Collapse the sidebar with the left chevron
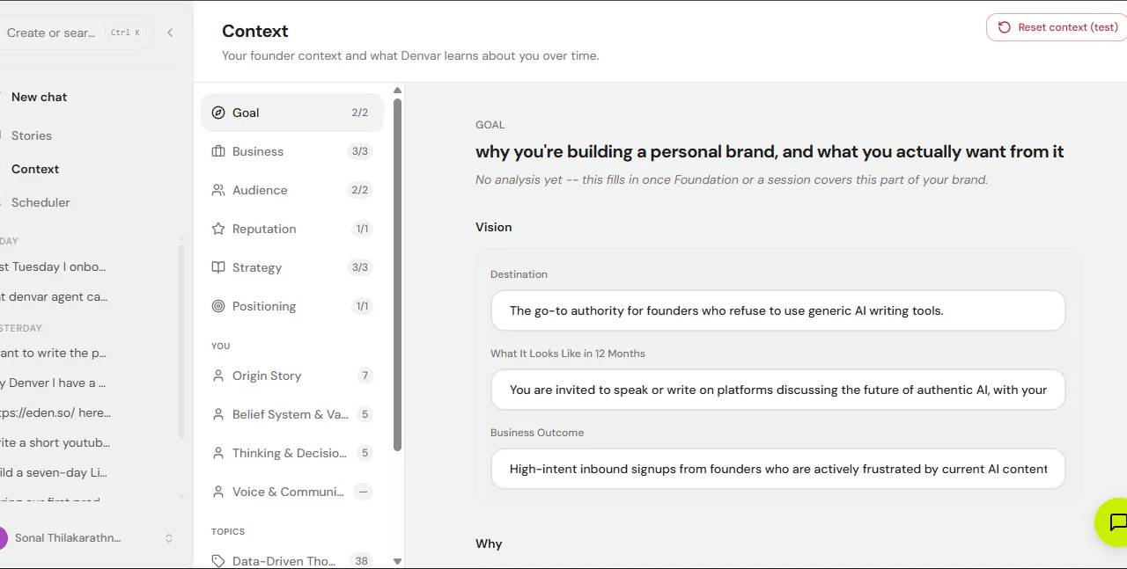 [170, 33]
